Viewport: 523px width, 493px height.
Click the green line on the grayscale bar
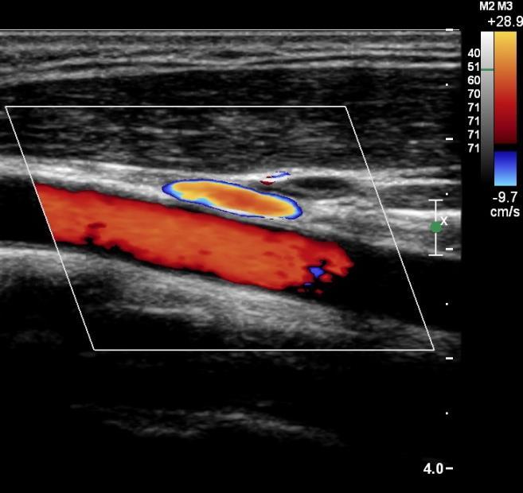(487, 70)
